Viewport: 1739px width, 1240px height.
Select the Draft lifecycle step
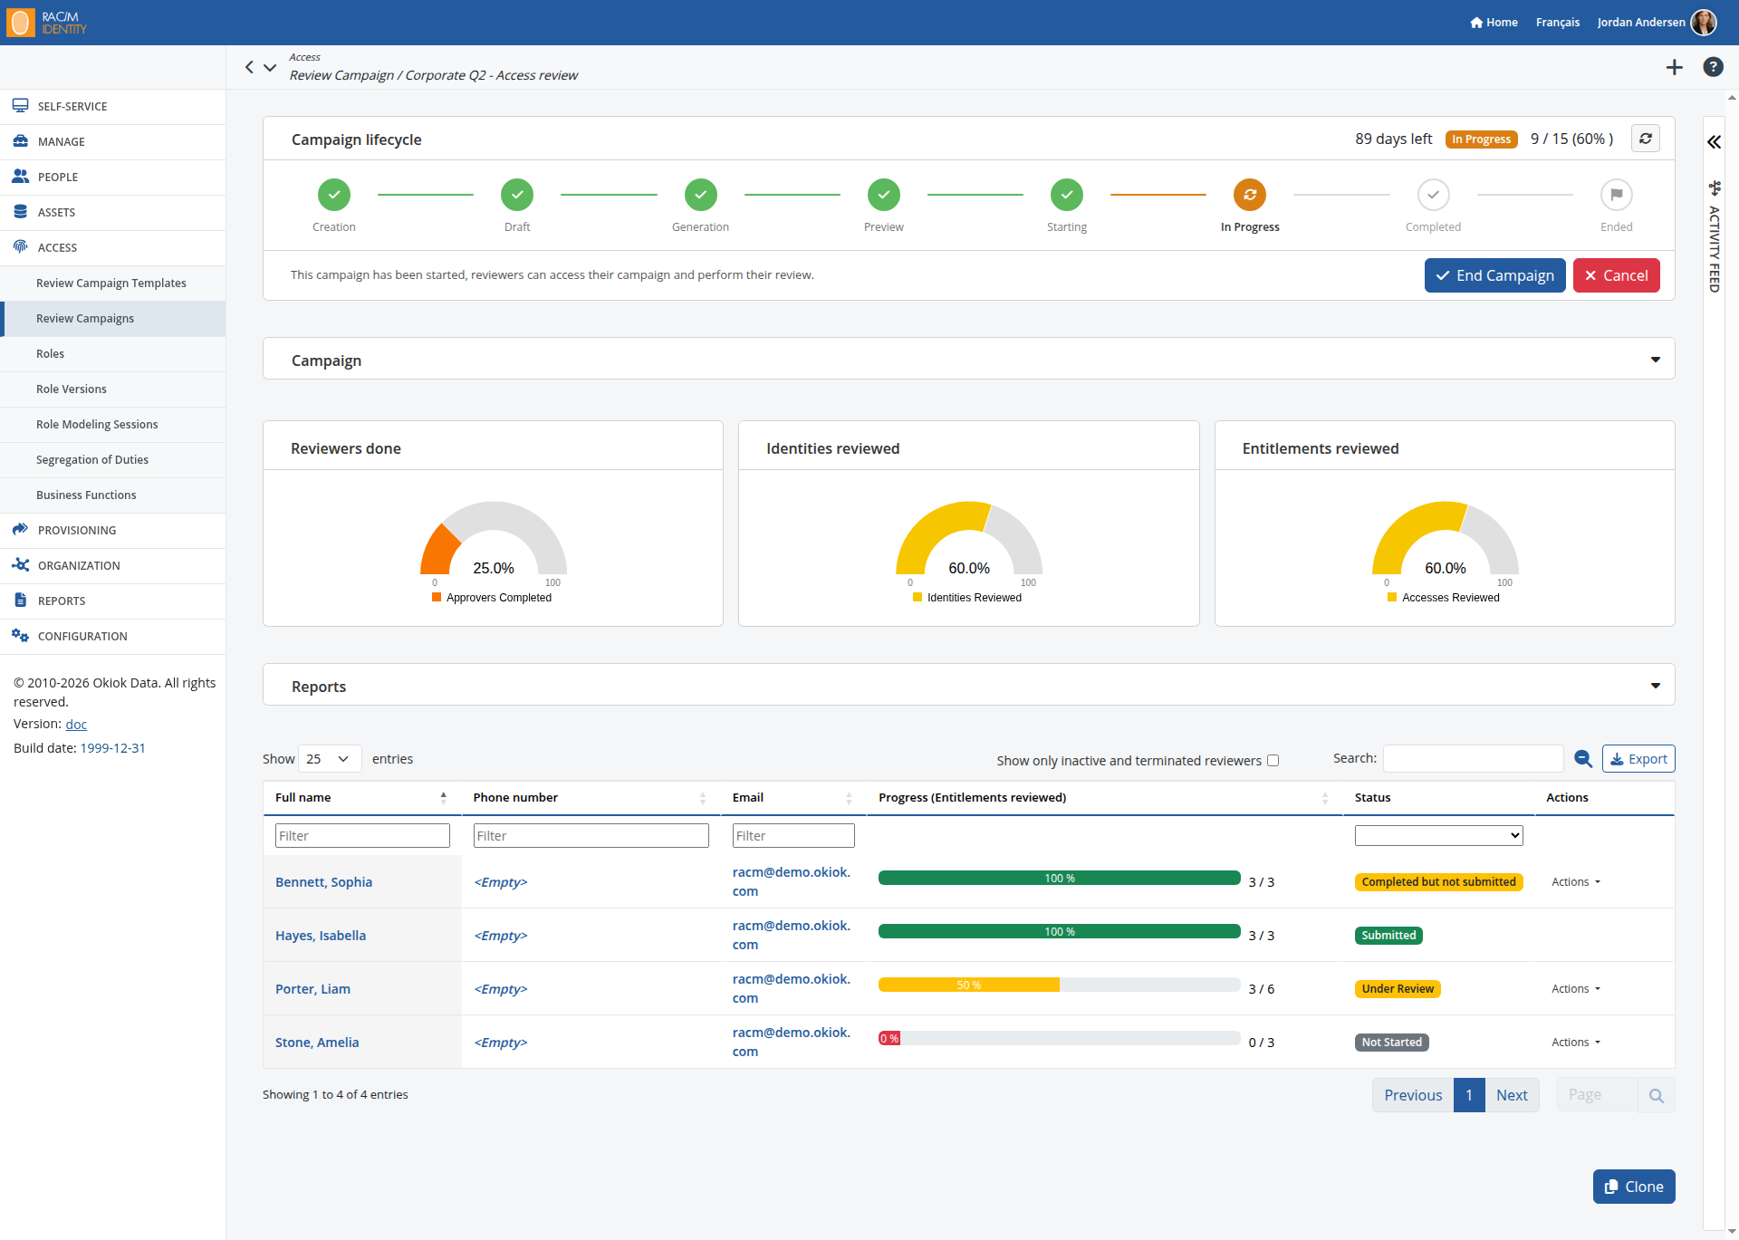[x=517, y=195]
